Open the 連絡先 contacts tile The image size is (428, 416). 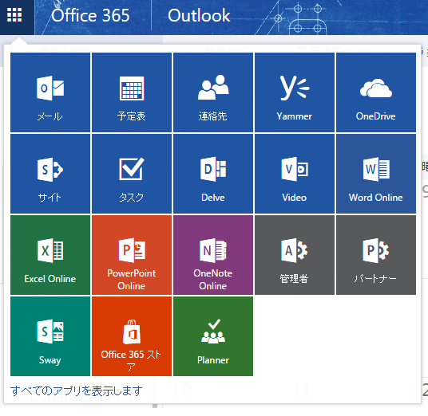pos(213,92)
